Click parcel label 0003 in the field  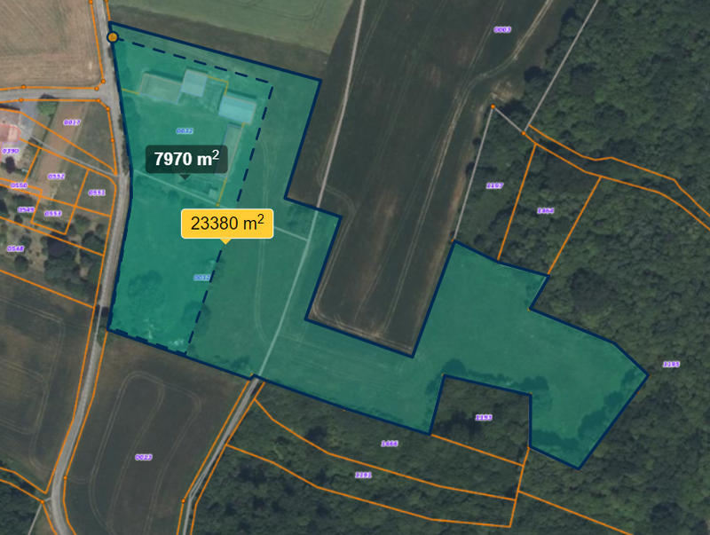point(502,30)
